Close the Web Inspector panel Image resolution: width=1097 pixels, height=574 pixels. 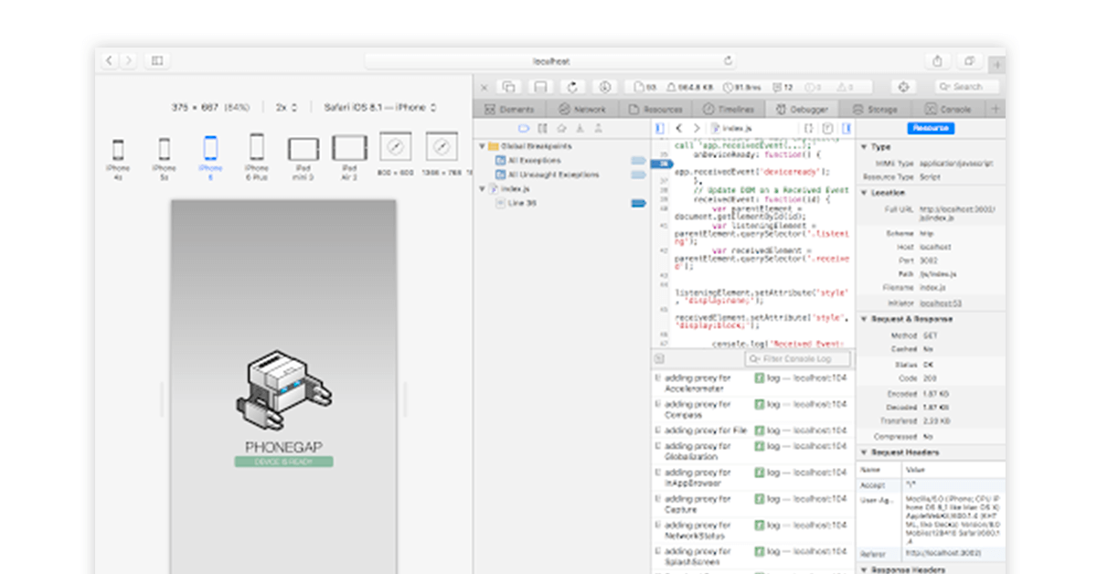click(x=485, y=87)
